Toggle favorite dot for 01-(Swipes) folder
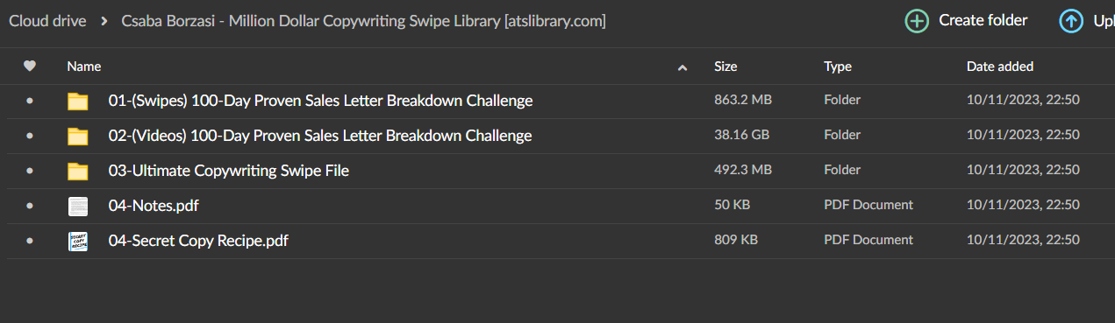This screenshot has width=1115, height=323. pos(30,102)
